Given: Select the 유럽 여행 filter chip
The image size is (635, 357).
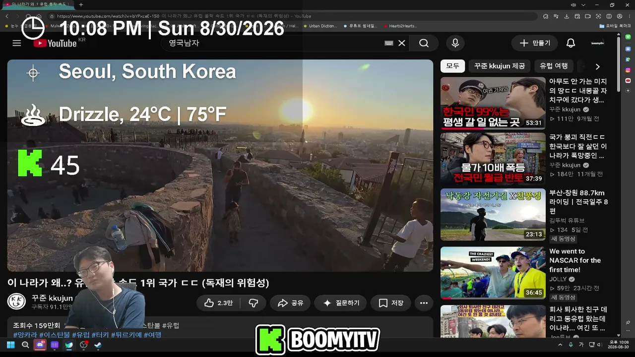Looking at the screenshot, I should [x=554, y=66].
